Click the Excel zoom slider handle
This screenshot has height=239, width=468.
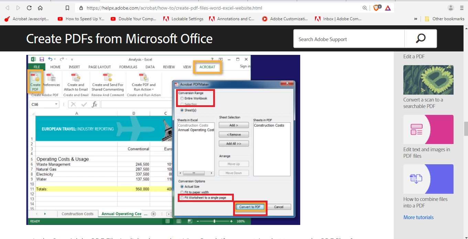click(x=214, y=221)
